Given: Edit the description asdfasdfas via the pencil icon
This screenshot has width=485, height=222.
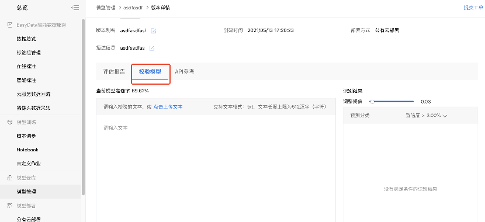Looking at the screenshot, I should pyautogui.click(x=152, y=48).
